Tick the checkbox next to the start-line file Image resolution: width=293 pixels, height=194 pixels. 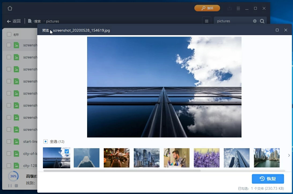[x=9, y=141]
